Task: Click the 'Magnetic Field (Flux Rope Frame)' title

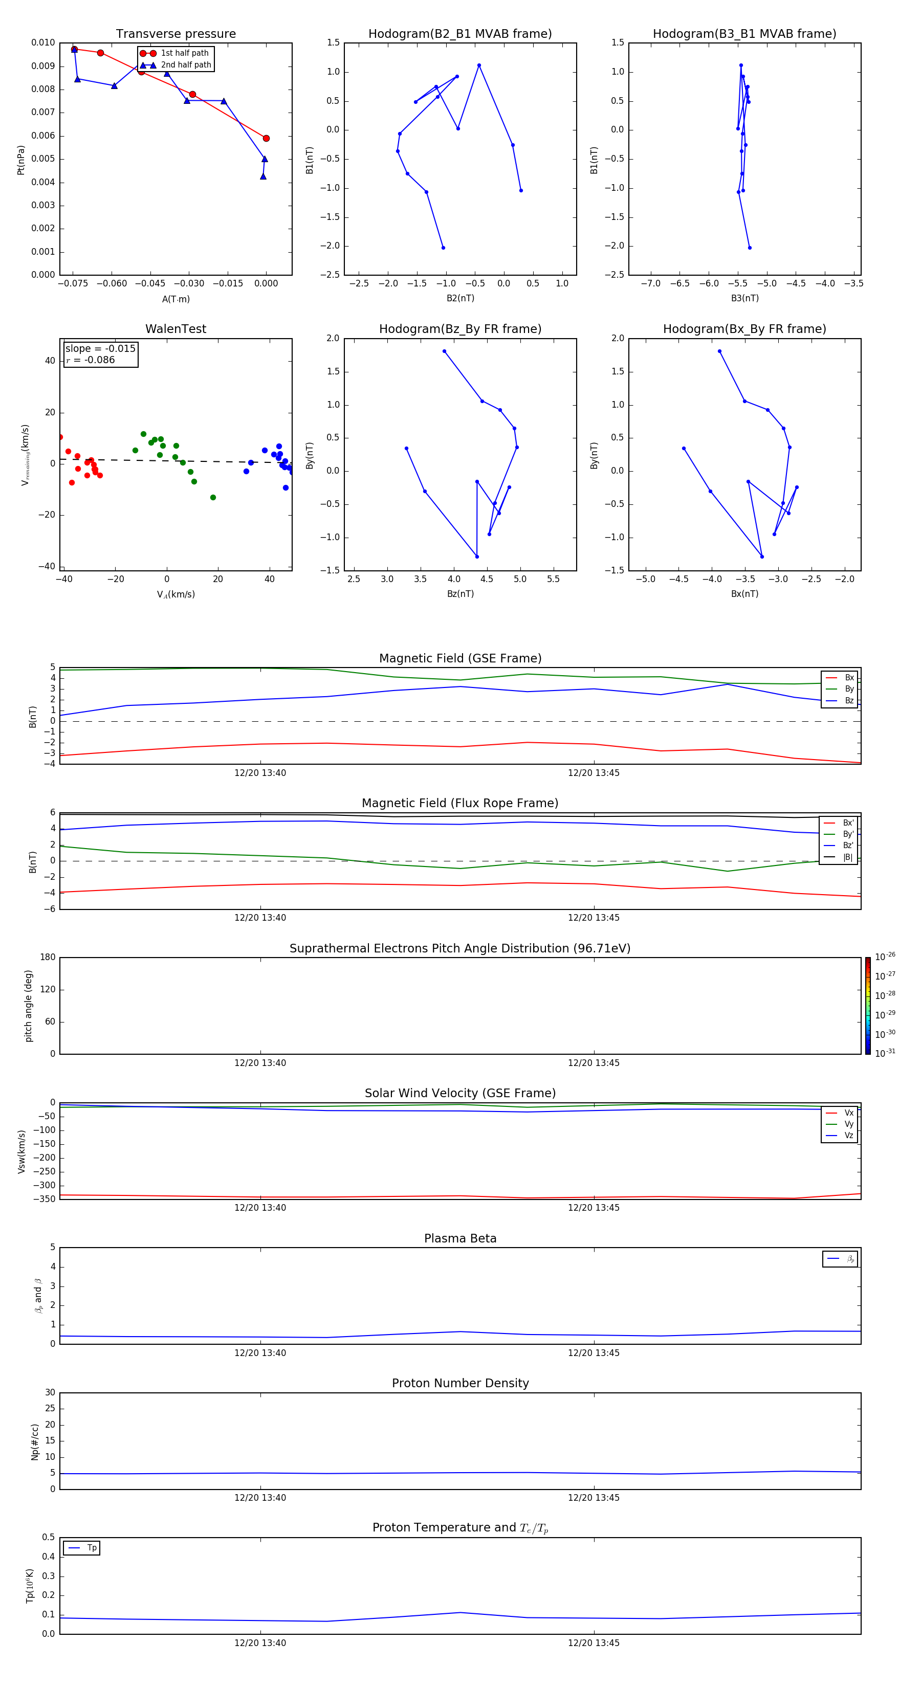Action: point(460,804)
